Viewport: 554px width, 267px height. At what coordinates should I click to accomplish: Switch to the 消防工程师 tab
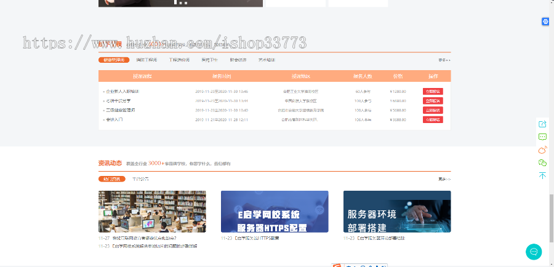click(147, 60)
